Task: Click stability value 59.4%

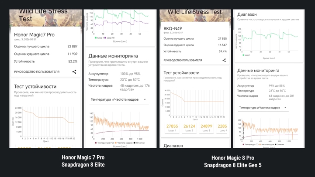Action: pos(222,51)
